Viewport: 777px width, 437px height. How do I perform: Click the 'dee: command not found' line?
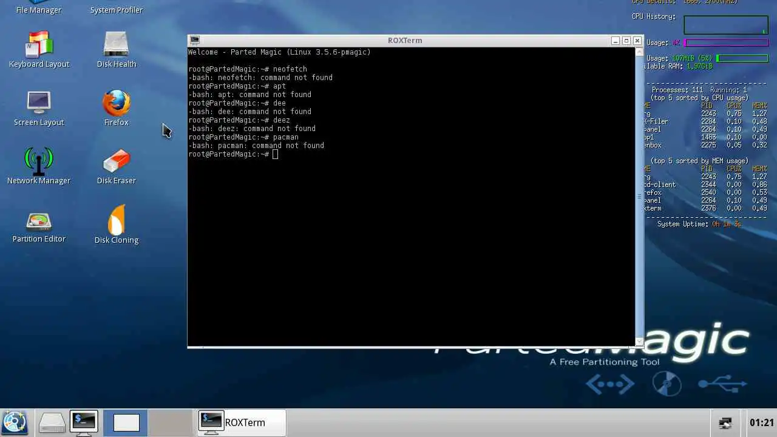(249, 112)
